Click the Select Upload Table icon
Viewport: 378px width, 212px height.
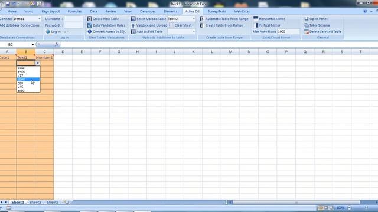[x=133, y=19]
